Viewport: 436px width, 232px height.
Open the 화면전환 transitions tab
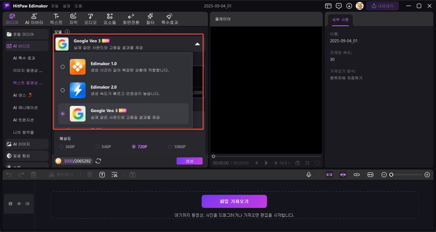(131, 19)
